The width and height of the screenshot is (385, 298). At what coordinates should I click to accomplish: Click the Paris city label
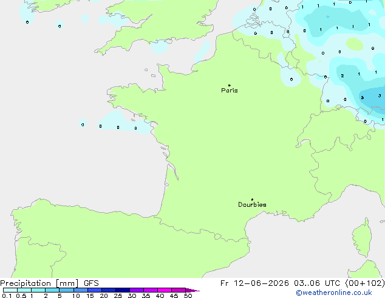230,91
